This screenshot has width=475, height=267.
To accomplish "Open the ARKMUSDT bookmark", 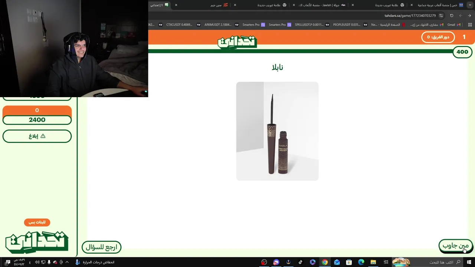I will pos(221,24).
